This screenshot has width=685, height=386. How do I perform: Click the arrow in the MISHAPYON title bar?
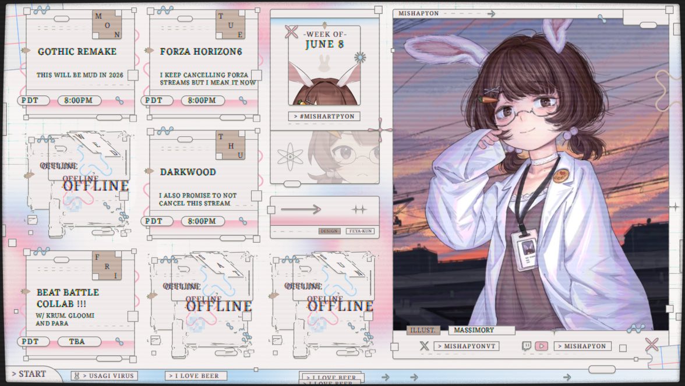492,14
